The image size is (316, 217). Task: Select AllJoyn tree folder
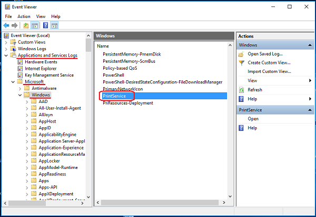tap(46, 115)
